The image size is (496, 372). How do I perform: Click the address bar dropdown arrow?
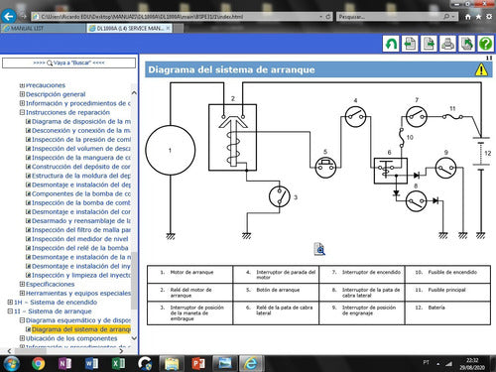[320, 16]
